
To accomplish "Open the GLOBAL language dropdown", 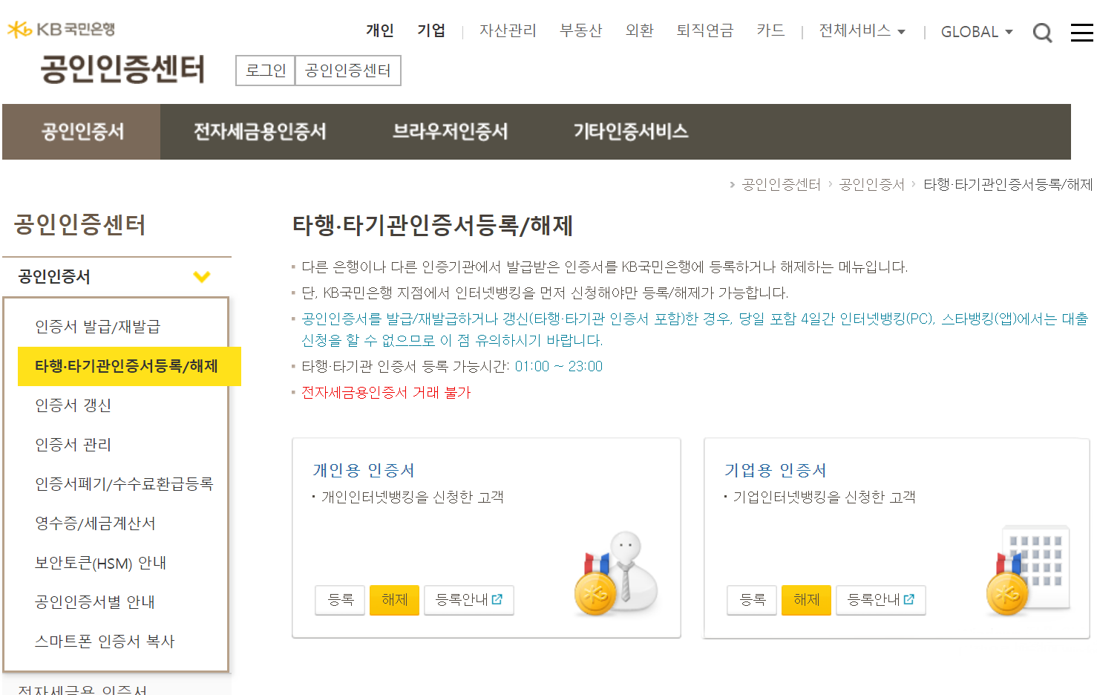I will (x=976, y=32).
